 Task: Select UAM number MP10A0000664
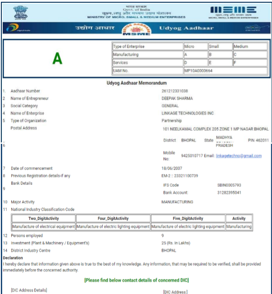[x=198, y=71]
